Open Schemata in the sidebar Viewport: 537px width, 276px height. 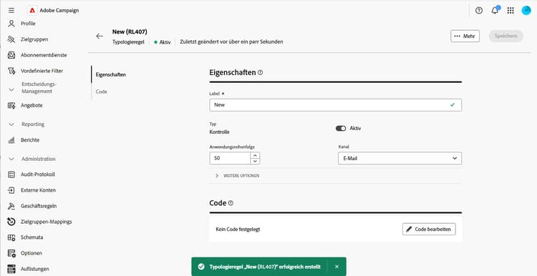[x=32, y=237]
